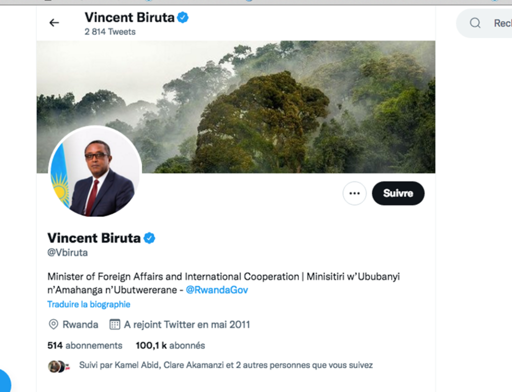The image size is (512, 392).
Task: Click "A rejoint Twitter en mai 2011" text
Action: click(x=187, y=324)
